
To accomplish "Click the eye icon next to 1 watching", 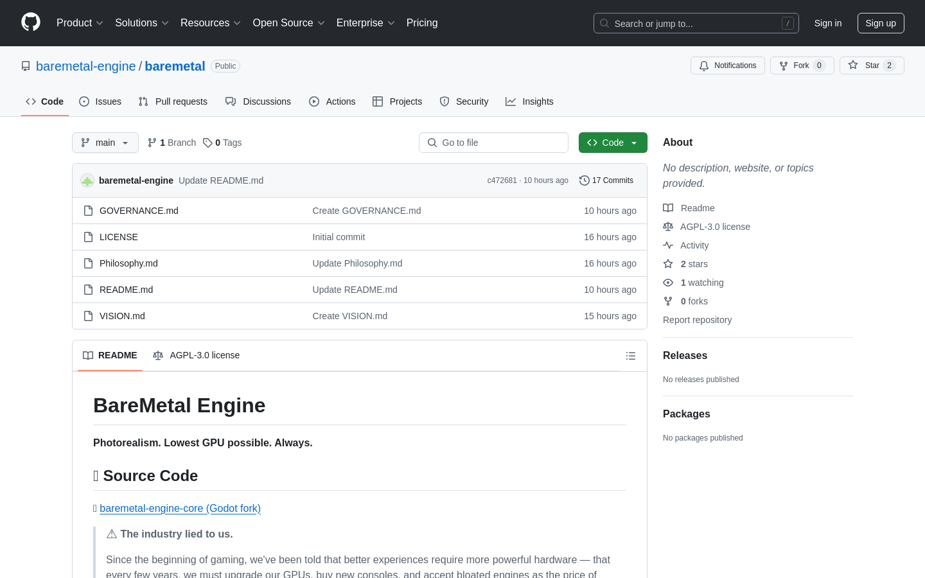I will click(668, 283).
